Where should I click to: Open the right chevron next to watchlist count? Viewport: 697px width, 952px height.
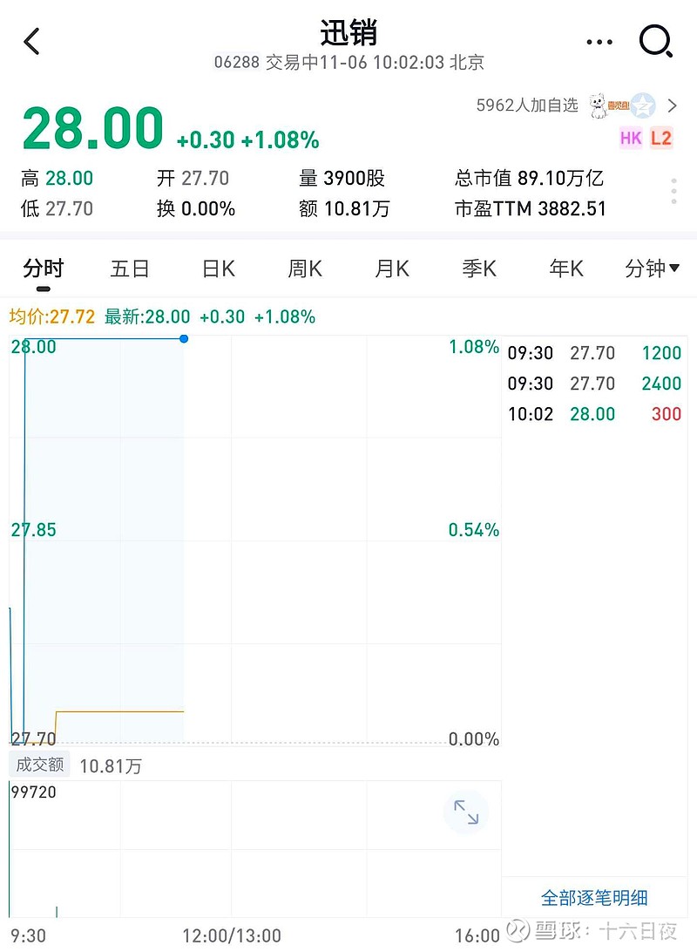[x=672, y=105]
